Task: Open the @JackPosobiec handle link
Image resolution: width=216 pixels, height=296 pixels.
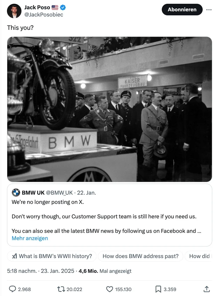Action: point(44,15)
